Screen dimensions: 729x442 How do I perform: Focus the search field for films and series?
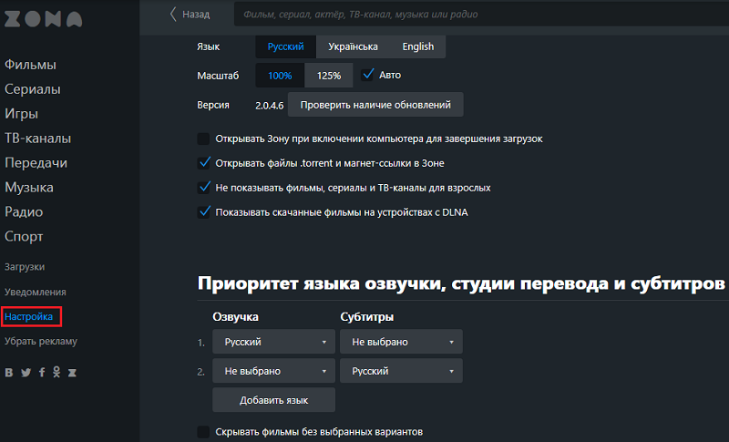(481, 15)
